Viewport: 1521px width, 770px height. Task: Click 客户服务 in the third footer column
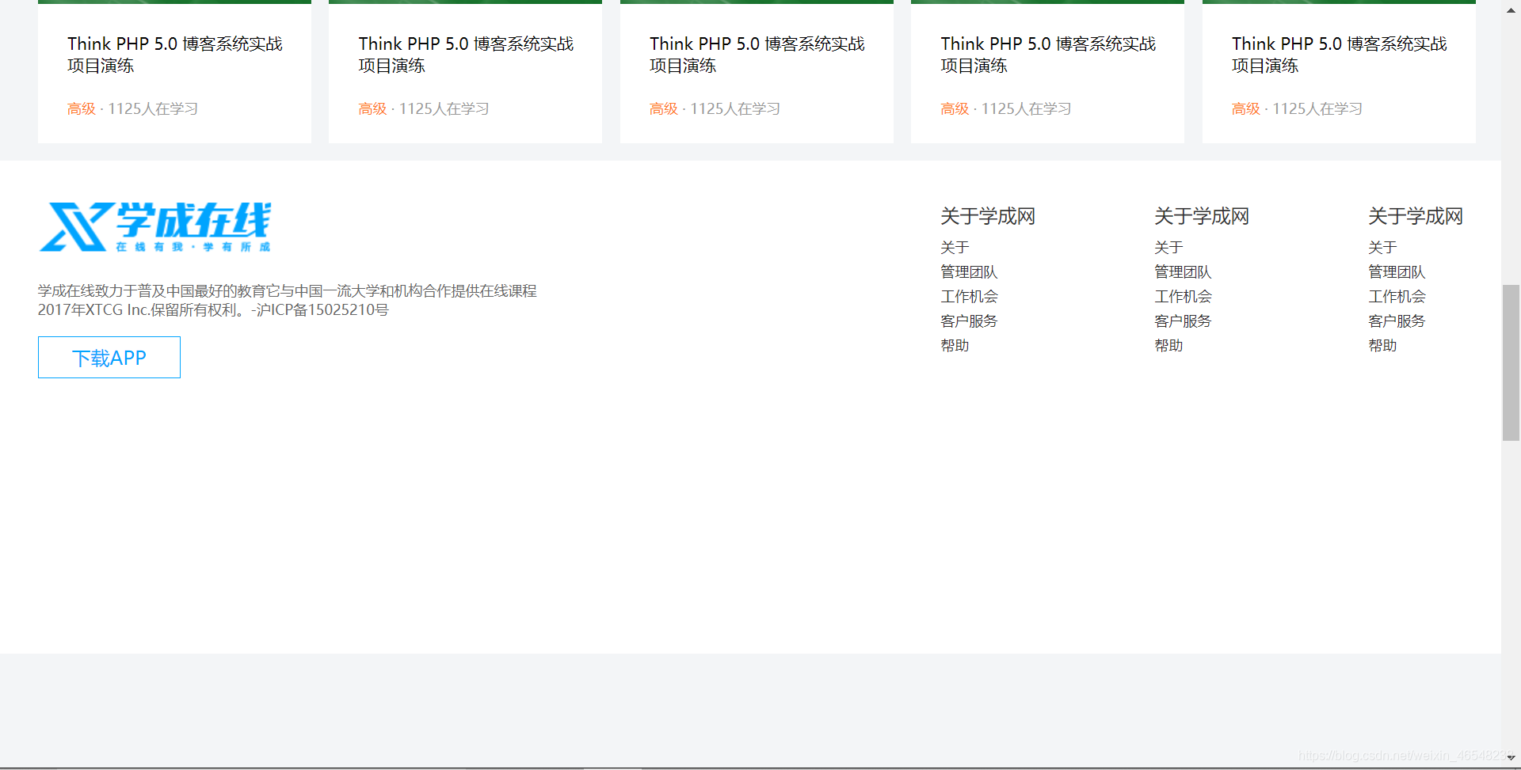pyautogui.click(x=1397, y=321)
